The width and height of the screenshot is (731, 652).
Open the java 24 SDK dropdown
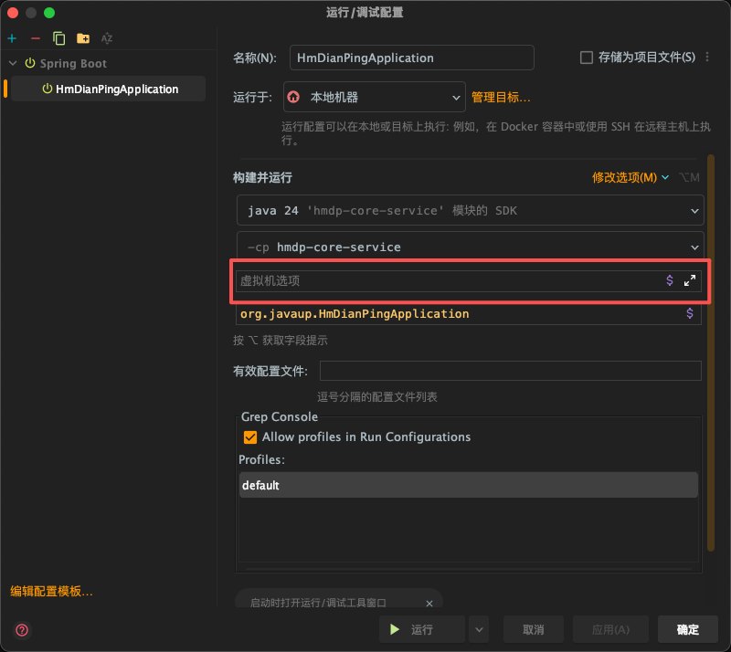tap(694, 210)
